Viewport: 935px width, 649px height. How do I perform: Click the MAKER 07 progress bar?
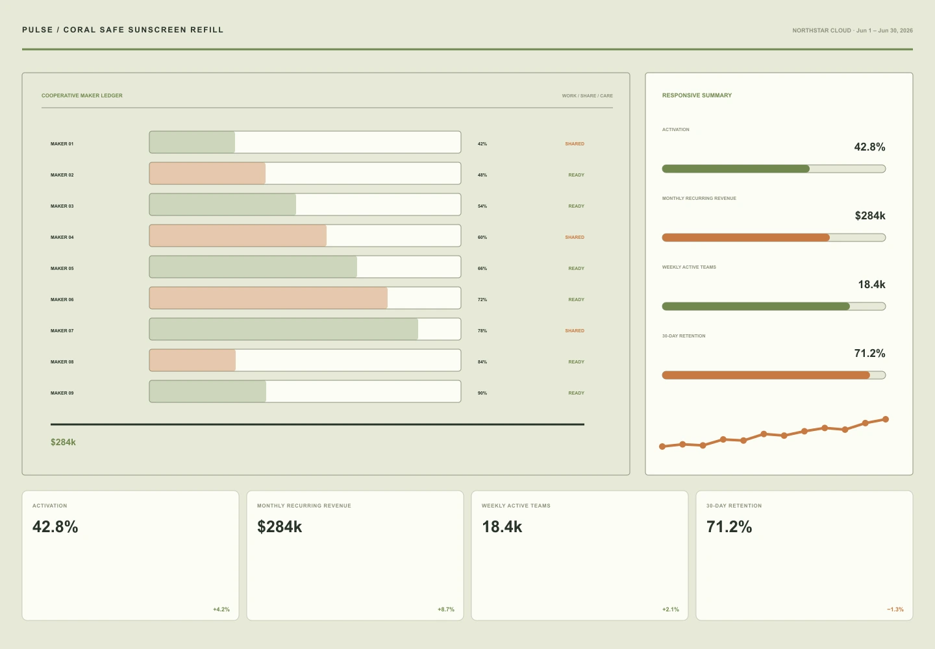point(305,329)
